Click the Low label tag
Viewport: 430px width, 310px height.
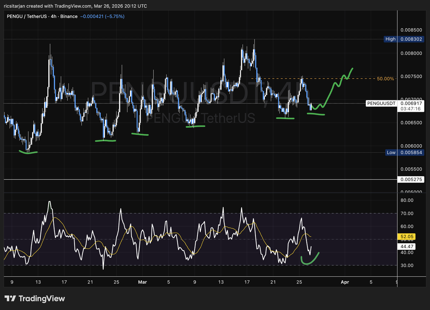[391, 152]
